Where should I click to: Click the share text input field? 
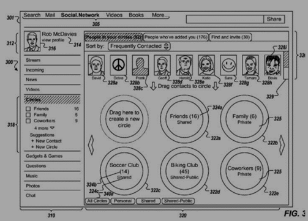[x=225, y=19]
